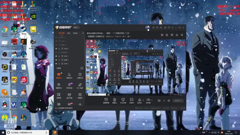This screenshot has height=135, width=240.
Task: Click the share icon in stream header
Action: pyautogui.click(x=182, y=35)
